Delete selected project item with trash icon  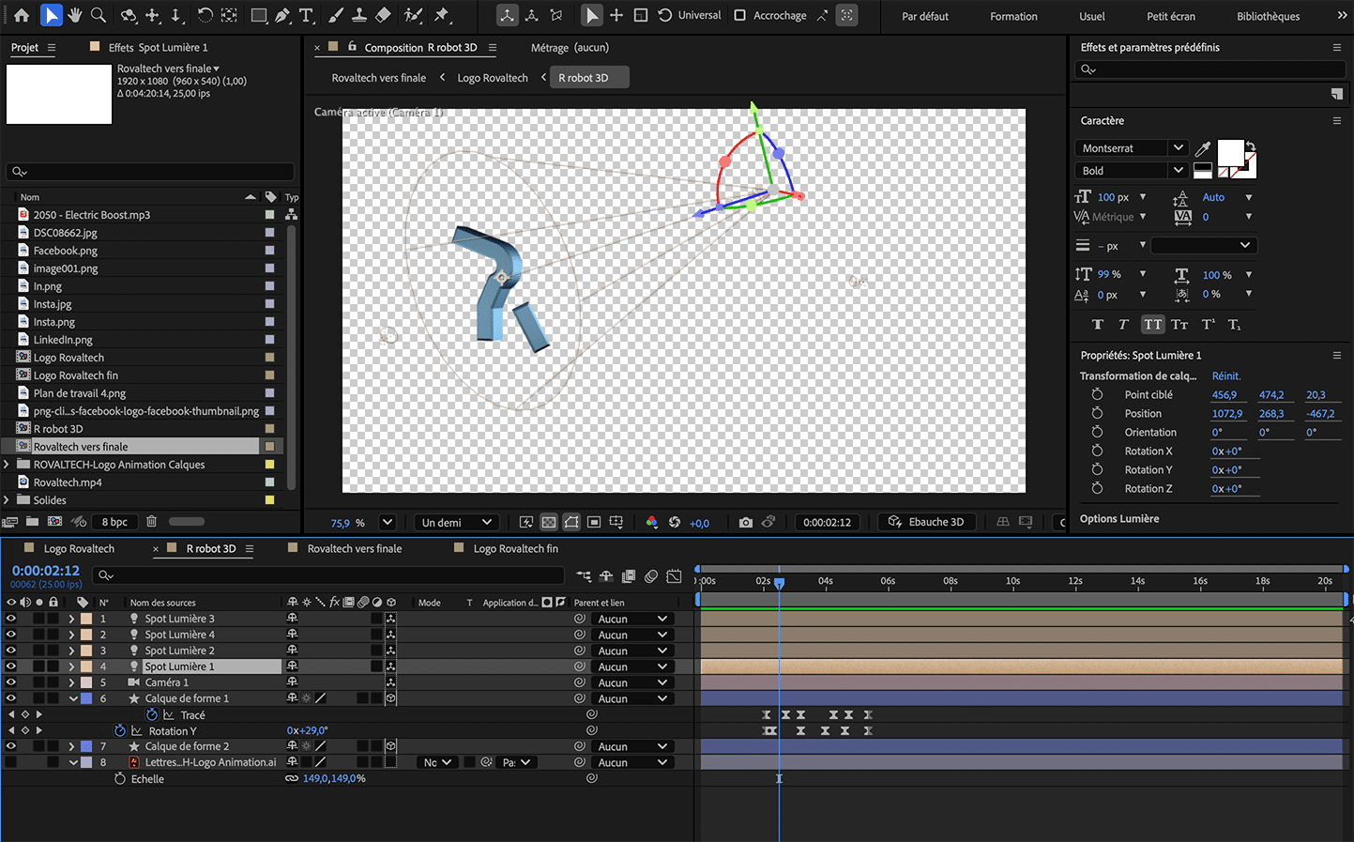pos(151,521)
